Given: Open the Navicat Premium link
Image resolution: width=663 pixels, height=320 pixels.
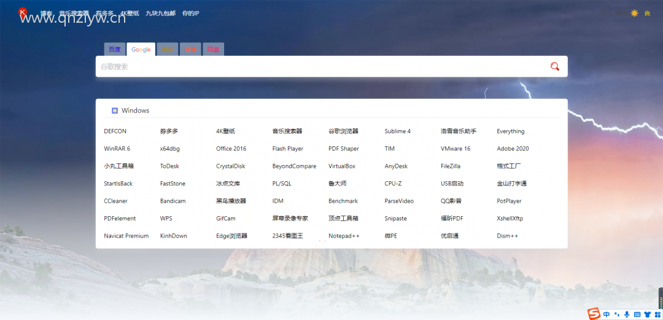Looking at the screenshot, I should (126, 236).
